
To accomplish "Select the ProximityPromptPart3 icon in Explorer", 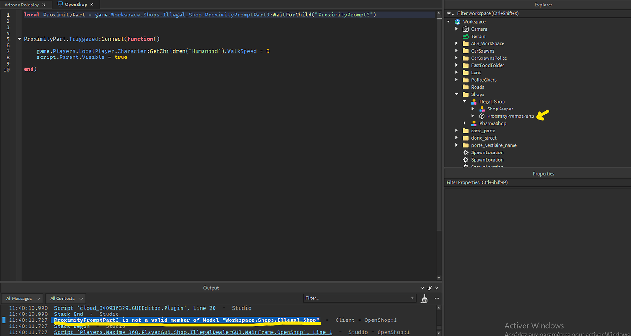I will coord(481,116).
